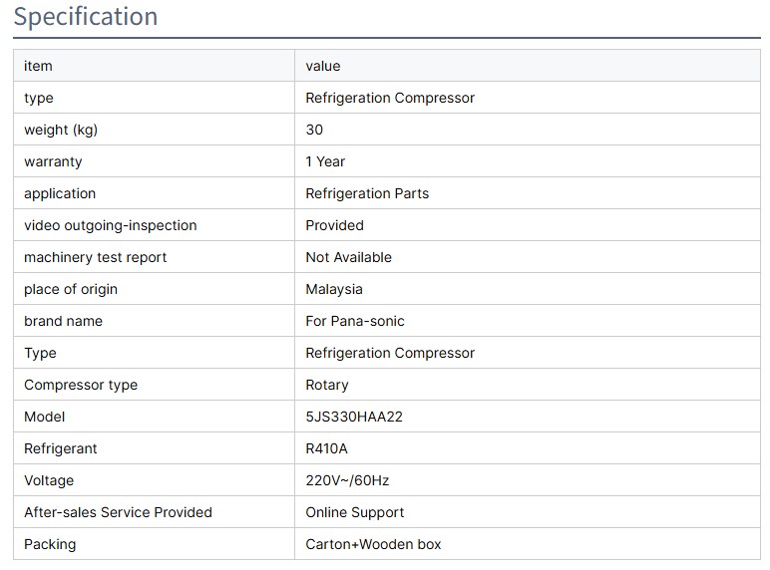Select the '1 Year' warranty value
Image resolution: width=770 pixels, height=570 pixels.
pyautogui.click(x=325, y=161)
